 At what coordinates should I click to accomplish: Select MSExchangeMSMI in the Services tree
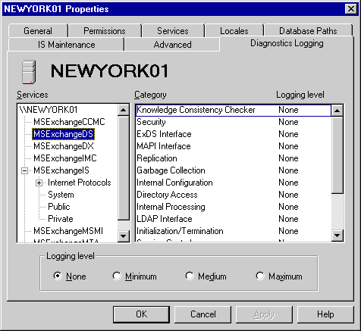click(68, 231)
